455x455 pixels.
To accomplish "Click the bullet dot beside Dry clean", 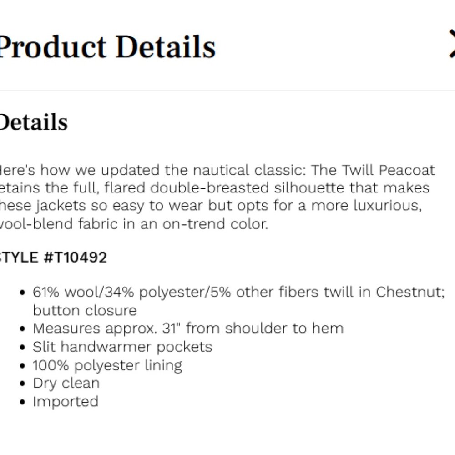I will (x=23, y=384).
